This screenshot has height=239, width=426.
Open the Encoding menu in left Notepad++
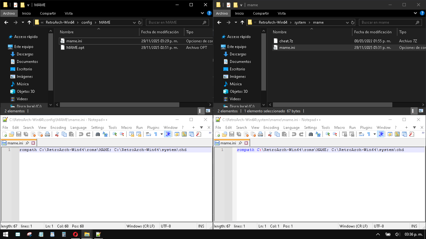(x=58, y=128)
